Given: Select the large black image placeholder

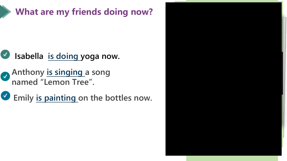Looking at the screenshot, I should [x=224, y=79].
